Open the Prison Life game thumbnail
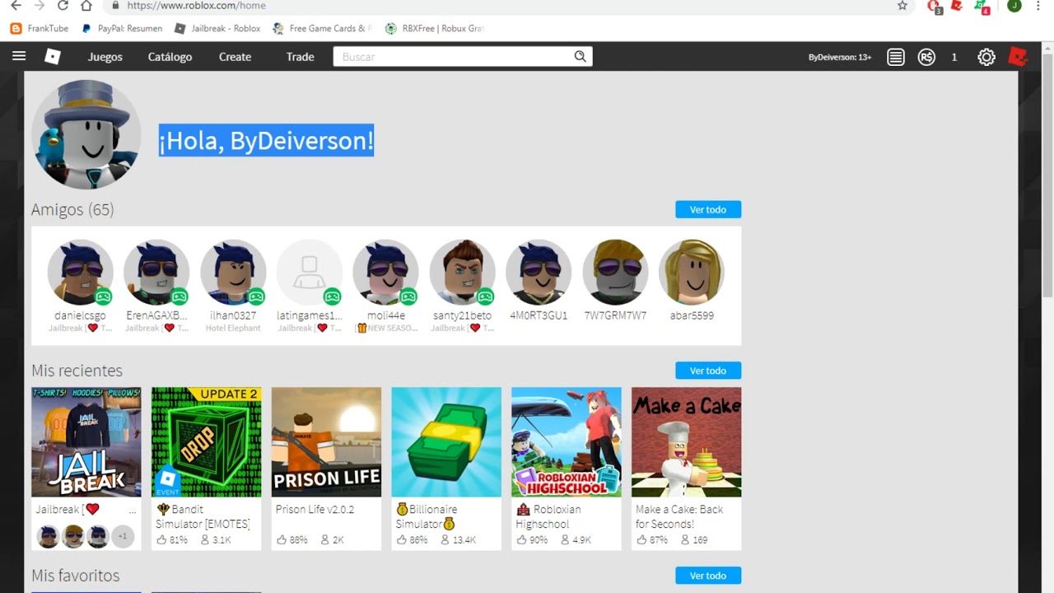This screenshot has height=593, width=1054. tap(326, 442)
